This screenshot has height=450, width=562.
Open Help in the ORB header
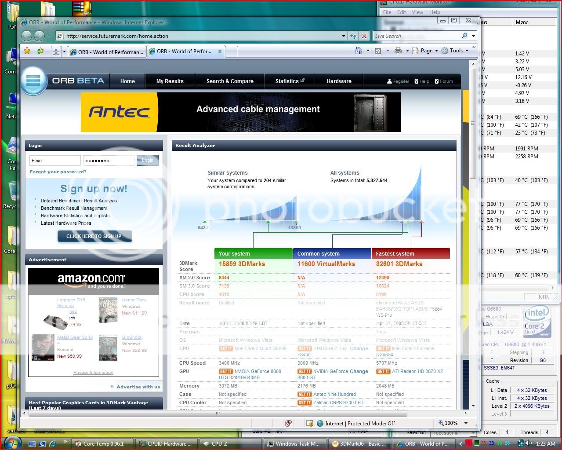[422, 81]
